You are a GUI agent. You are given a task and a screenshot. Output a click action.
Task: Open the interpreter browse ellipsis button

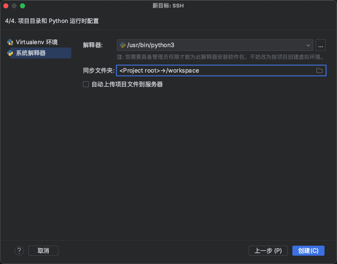[320, 45]
